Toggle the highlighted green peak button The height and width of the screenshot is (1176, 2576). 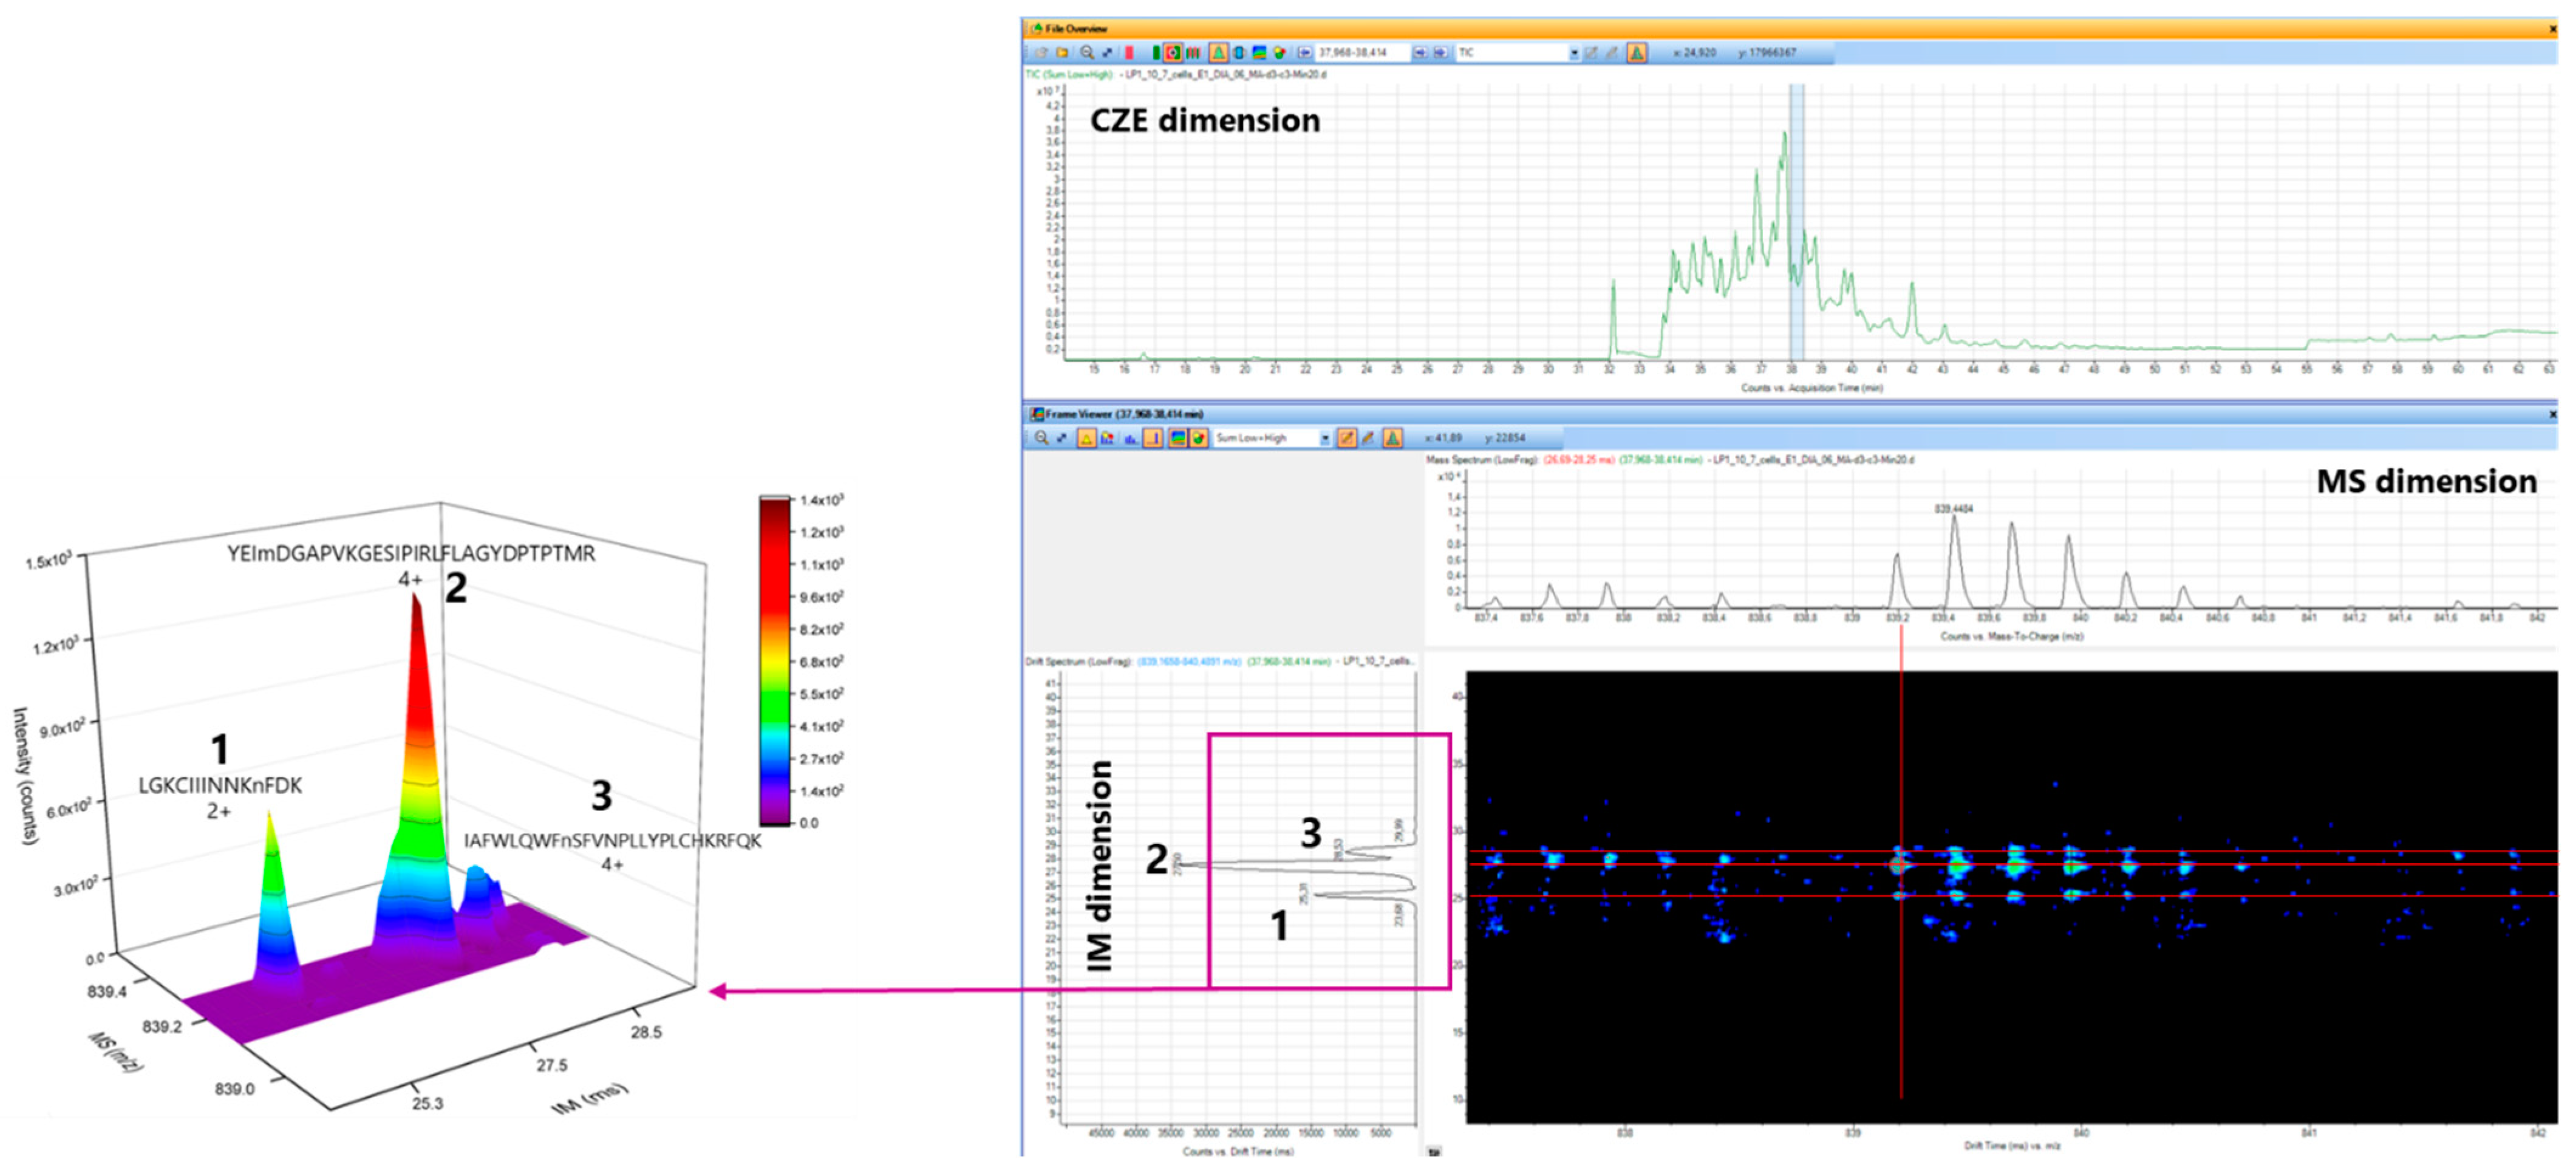(1219, 53)
